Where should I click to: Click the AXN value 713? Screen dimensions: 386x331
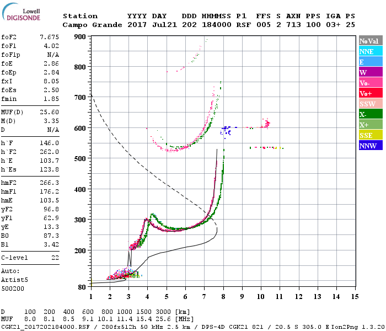293,25
